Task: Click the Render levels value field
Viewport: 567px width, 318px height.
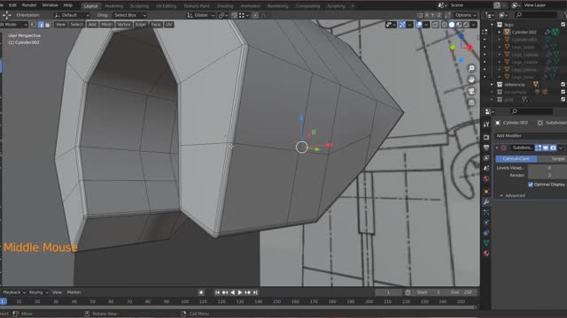Action: click(x=548, y=175)
